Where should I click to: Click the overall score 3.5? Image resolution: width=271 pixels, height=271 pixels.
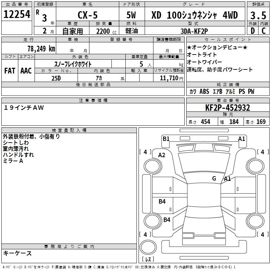click(x=258, y=15)
